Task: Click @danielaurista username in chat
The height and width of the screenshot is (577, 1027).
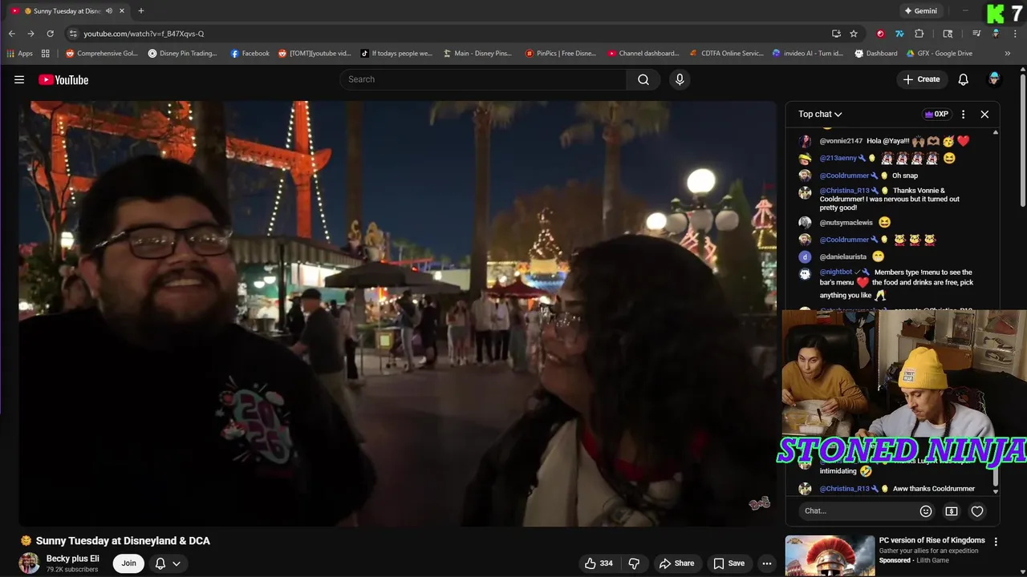Action: (x=842, y=257)
